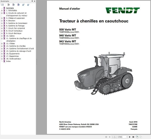This screenshot has width=151, height=139.
Task: Click the '943 Vario MT' model text
Action: coord(68,41)
